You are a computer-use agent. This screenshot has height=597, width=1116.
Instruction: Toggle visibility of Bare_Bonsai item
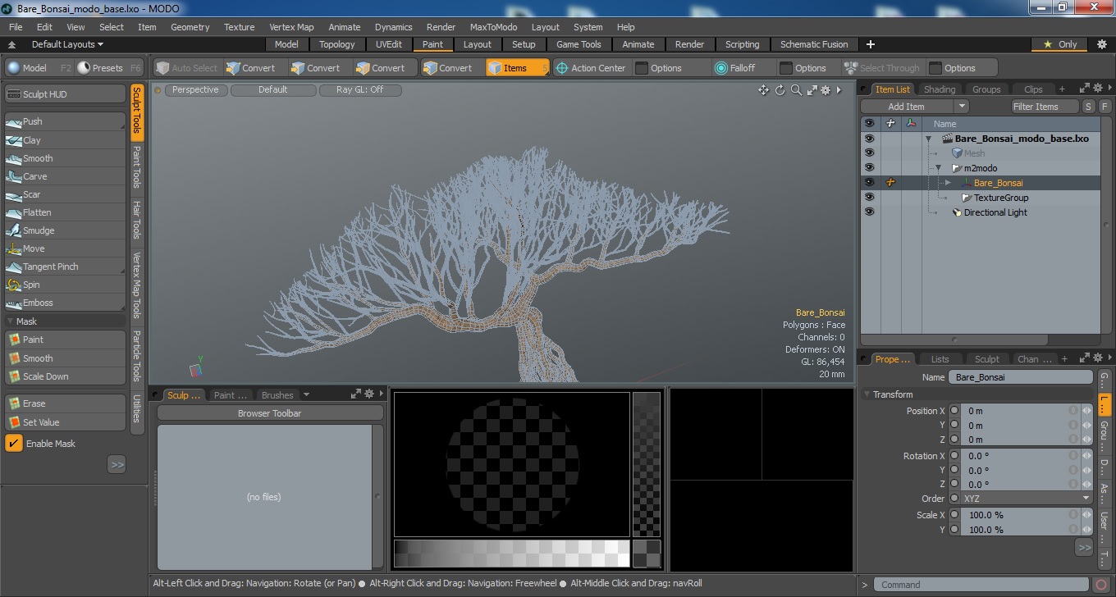pos(869,183)
